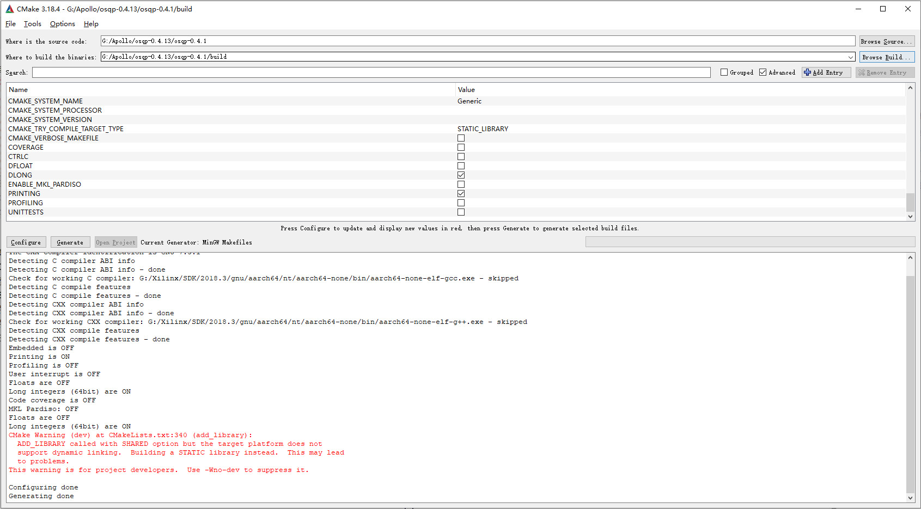
Task: Click the variables list scroll-up arrow
Action: (910, 88)
